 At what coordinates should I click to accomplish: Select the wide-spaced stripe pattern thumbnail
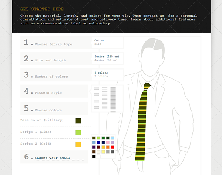coord(97,98)
